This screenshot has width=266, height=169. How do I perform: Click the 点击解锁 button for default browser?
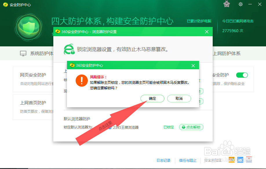point(191,127)
